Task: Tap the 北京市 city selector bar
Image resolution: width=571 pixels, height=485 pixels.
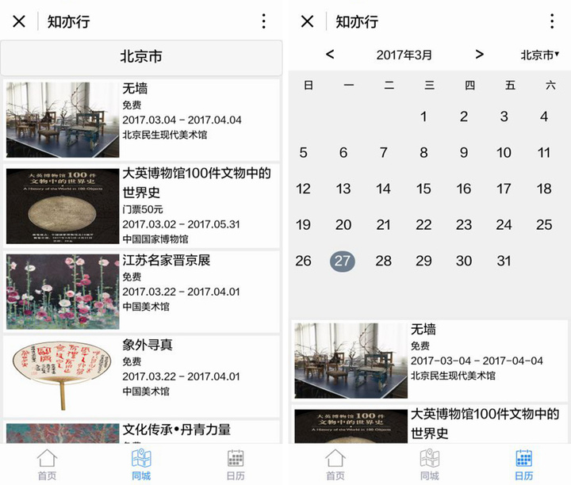Action: (x=141, y=57)
